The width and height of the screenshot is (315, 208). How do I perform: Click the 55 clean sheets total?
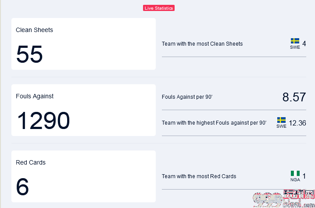click(x=29, y=54)
